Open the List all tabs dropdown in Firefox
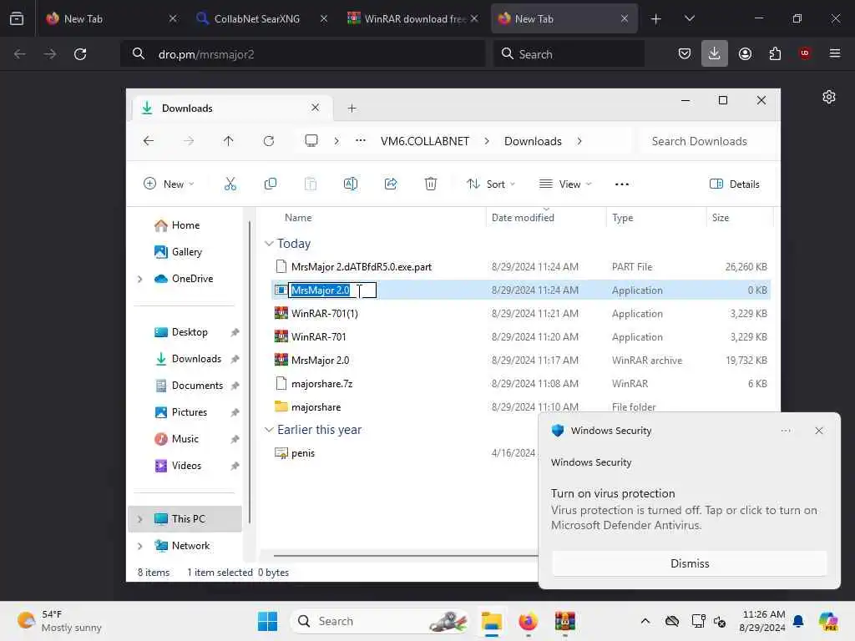The height and width of the screenshot is (641, 855). coord(689,18)
